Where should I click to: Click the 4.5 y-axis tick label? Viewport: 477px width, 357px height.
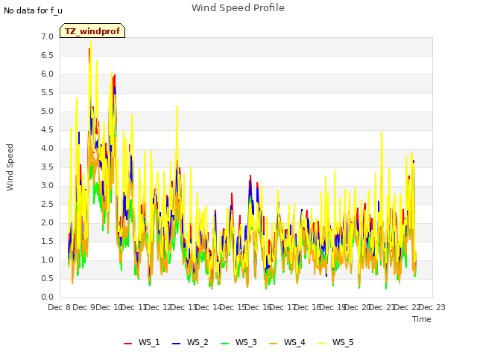coord(47,130)
